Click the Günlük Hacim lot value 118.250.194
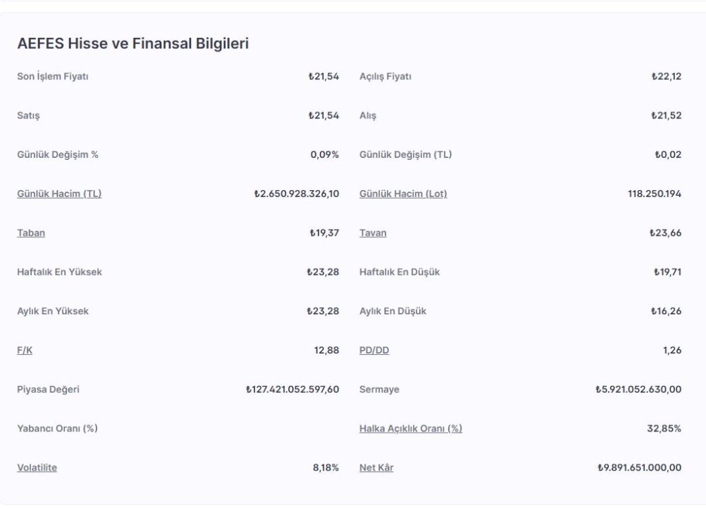Viewport: 706px width, 510px height. [x=654, y=194]
